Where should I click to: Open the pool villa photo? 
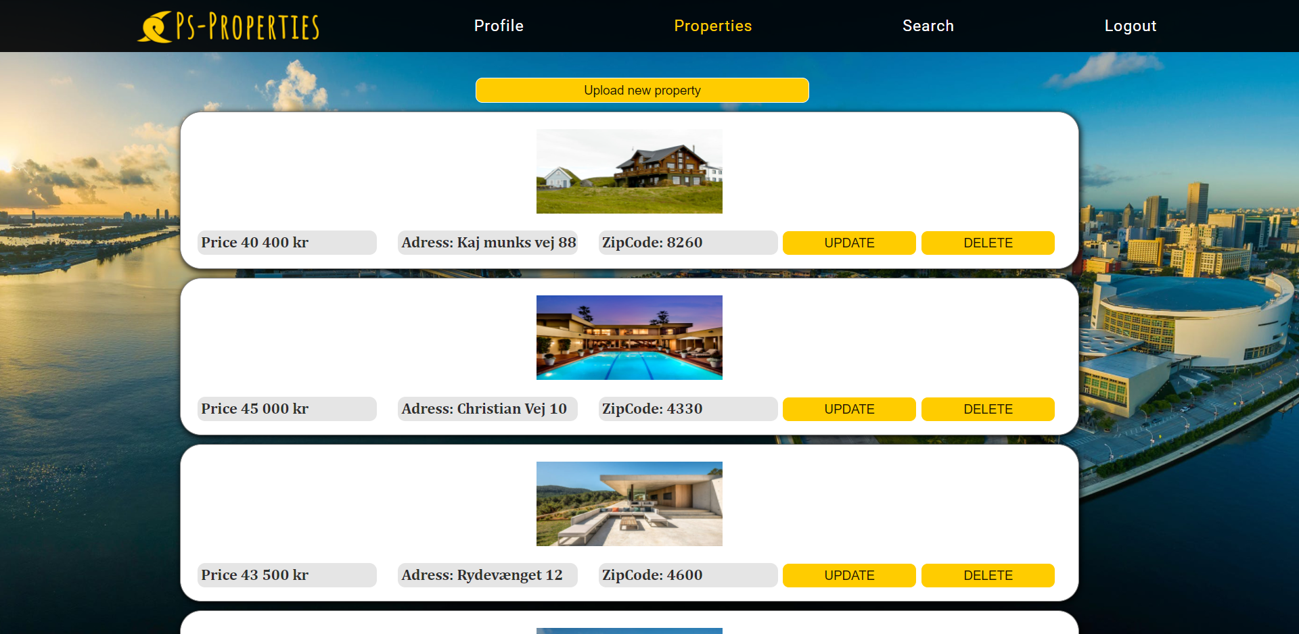[x=629, y=337]
